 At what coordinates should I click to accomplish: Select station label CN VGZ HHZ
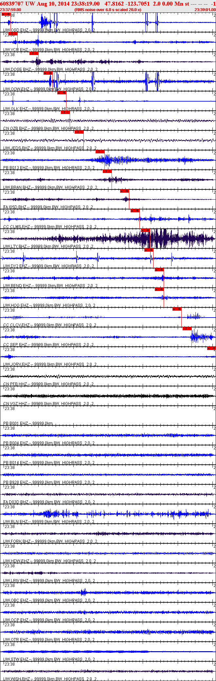point(15,404)
